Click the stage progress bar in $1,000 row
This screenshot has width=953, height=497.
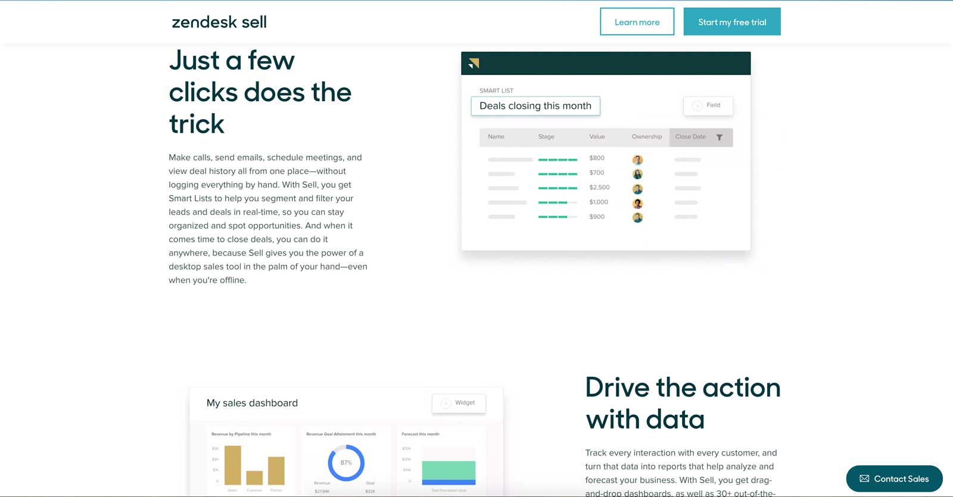tap(558, 202)
